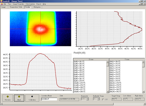Click the X Axis list up scroll arrow

[x=107, y=62]
